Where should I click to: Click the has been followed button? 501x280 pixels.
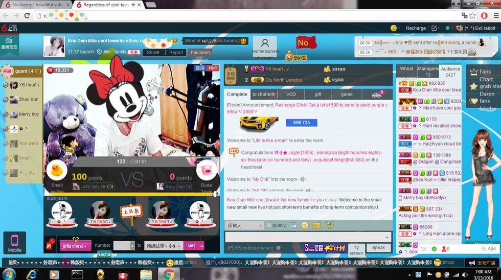click(x=200, y=52)
